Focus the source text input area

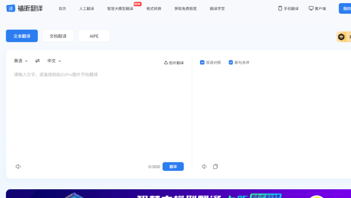(99, 114)
